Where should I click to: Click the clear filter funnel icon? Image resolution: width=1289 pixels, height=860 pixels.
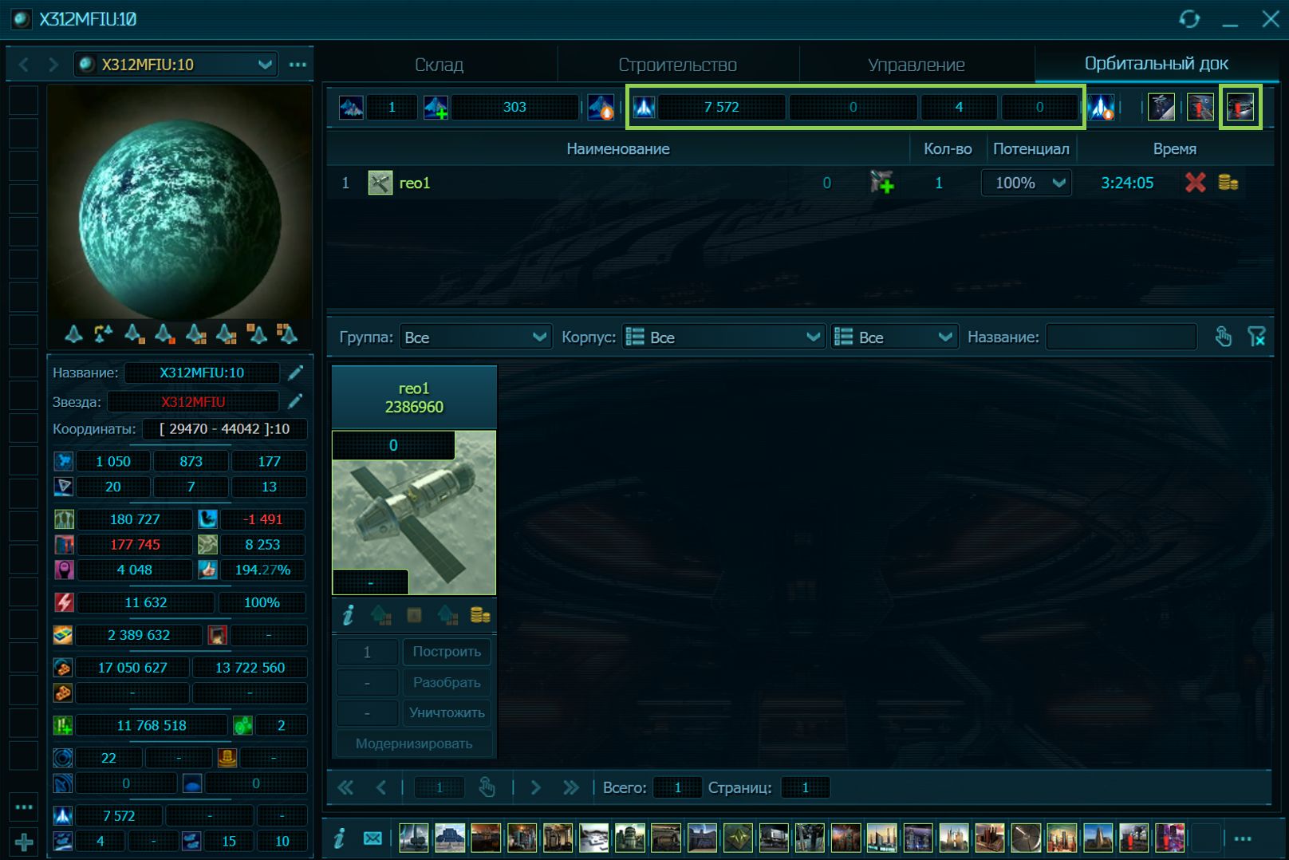coord(1256,337)
